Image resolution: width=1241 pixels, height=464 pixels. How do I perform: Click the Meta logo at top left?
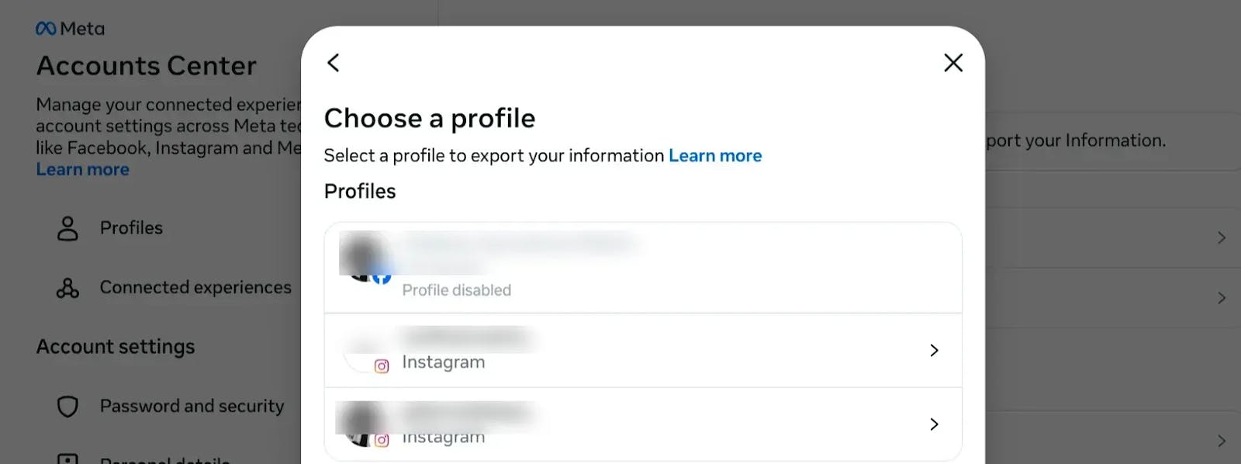pos(70,29)
